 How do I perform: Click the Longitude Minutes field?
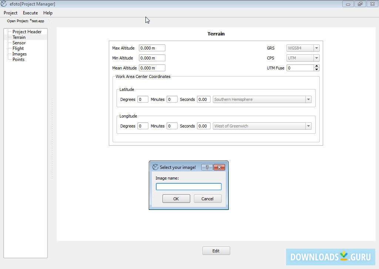172,126
